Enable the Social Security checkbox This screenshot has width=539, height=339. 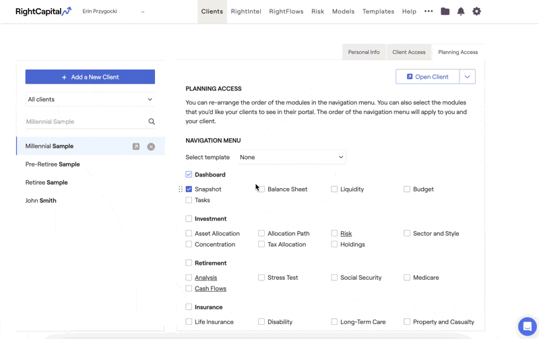[334, 278]
